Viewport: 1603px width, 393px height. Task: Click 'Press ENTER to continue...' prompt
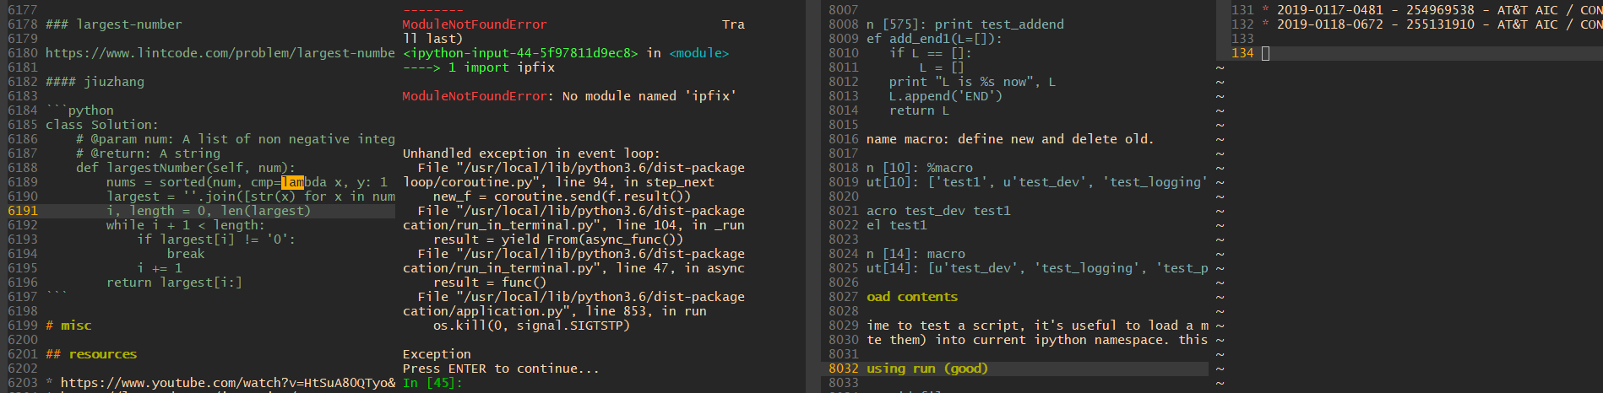pos(501,369)
